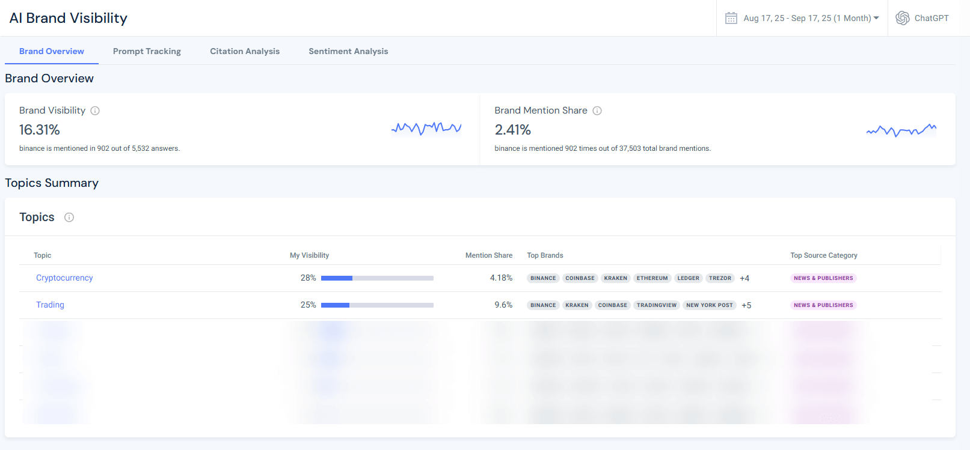Click the AI Brand Visibility page title
This screenshot has width=970, height=450.
pos(69,18)
